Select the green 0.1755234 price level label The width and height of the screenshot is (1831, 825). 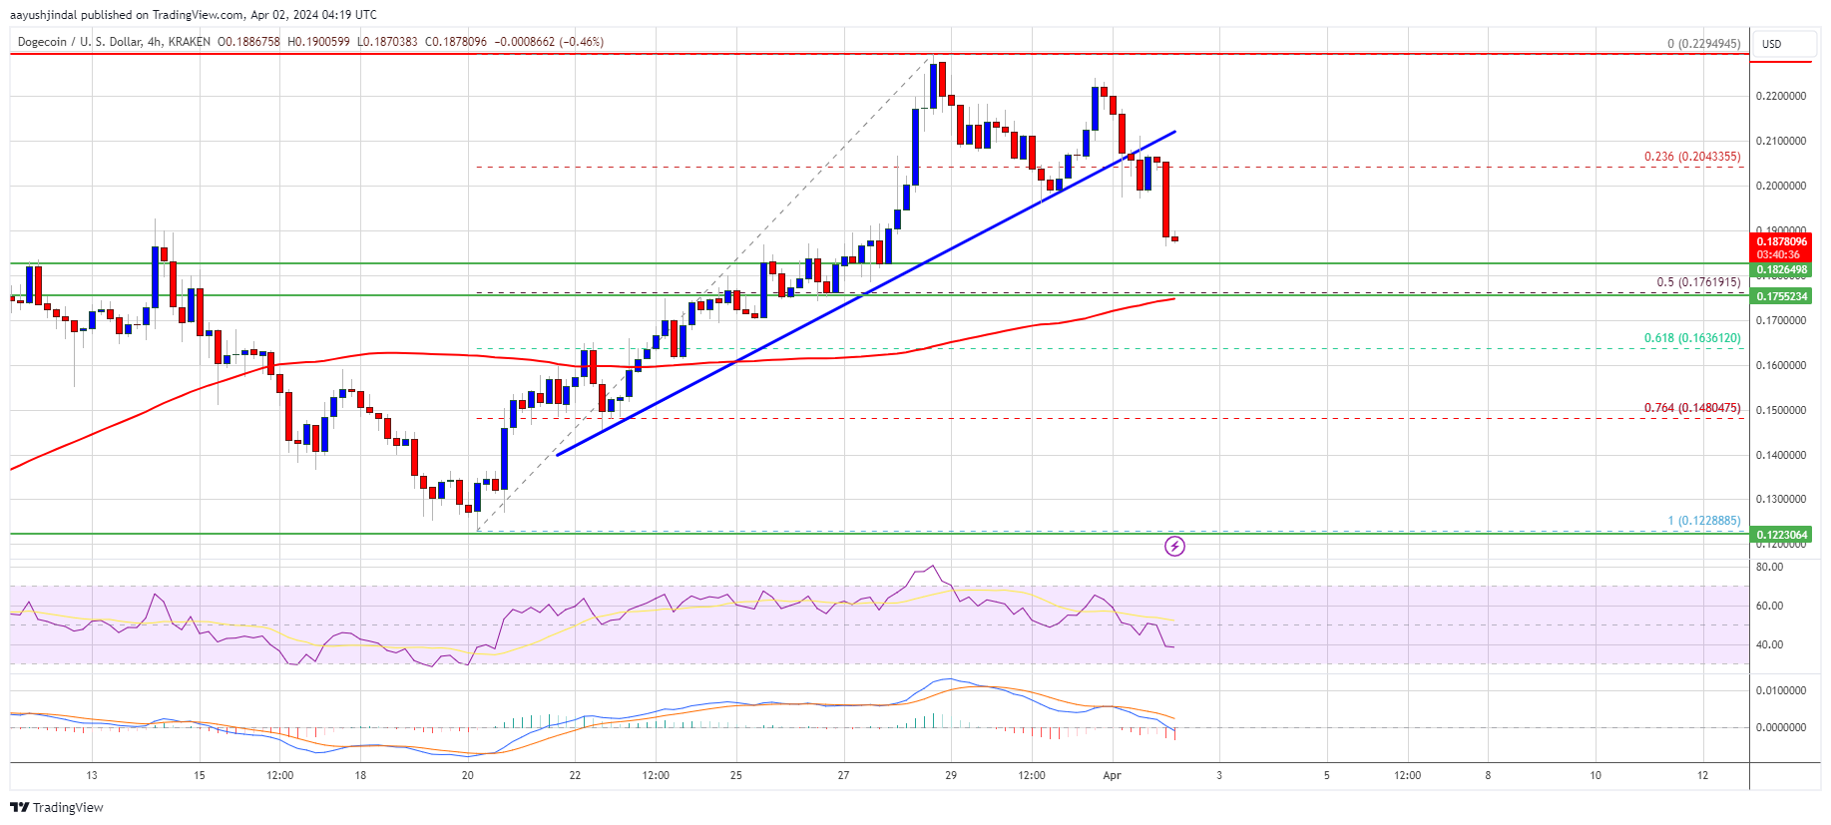point(1782,296)
